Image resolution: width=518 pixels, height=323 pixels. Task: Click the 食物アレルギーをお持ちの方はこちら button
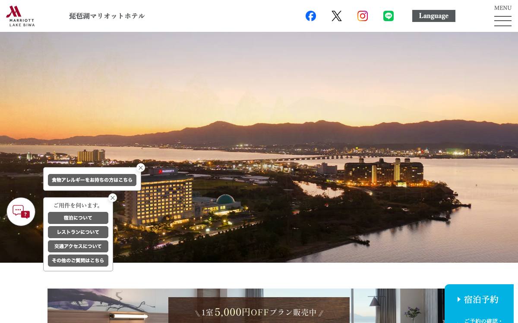[x=92, y=180]
